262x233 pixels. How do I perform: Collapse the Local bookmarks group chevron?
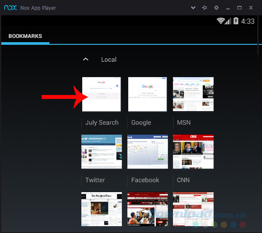tap(86, 59)
